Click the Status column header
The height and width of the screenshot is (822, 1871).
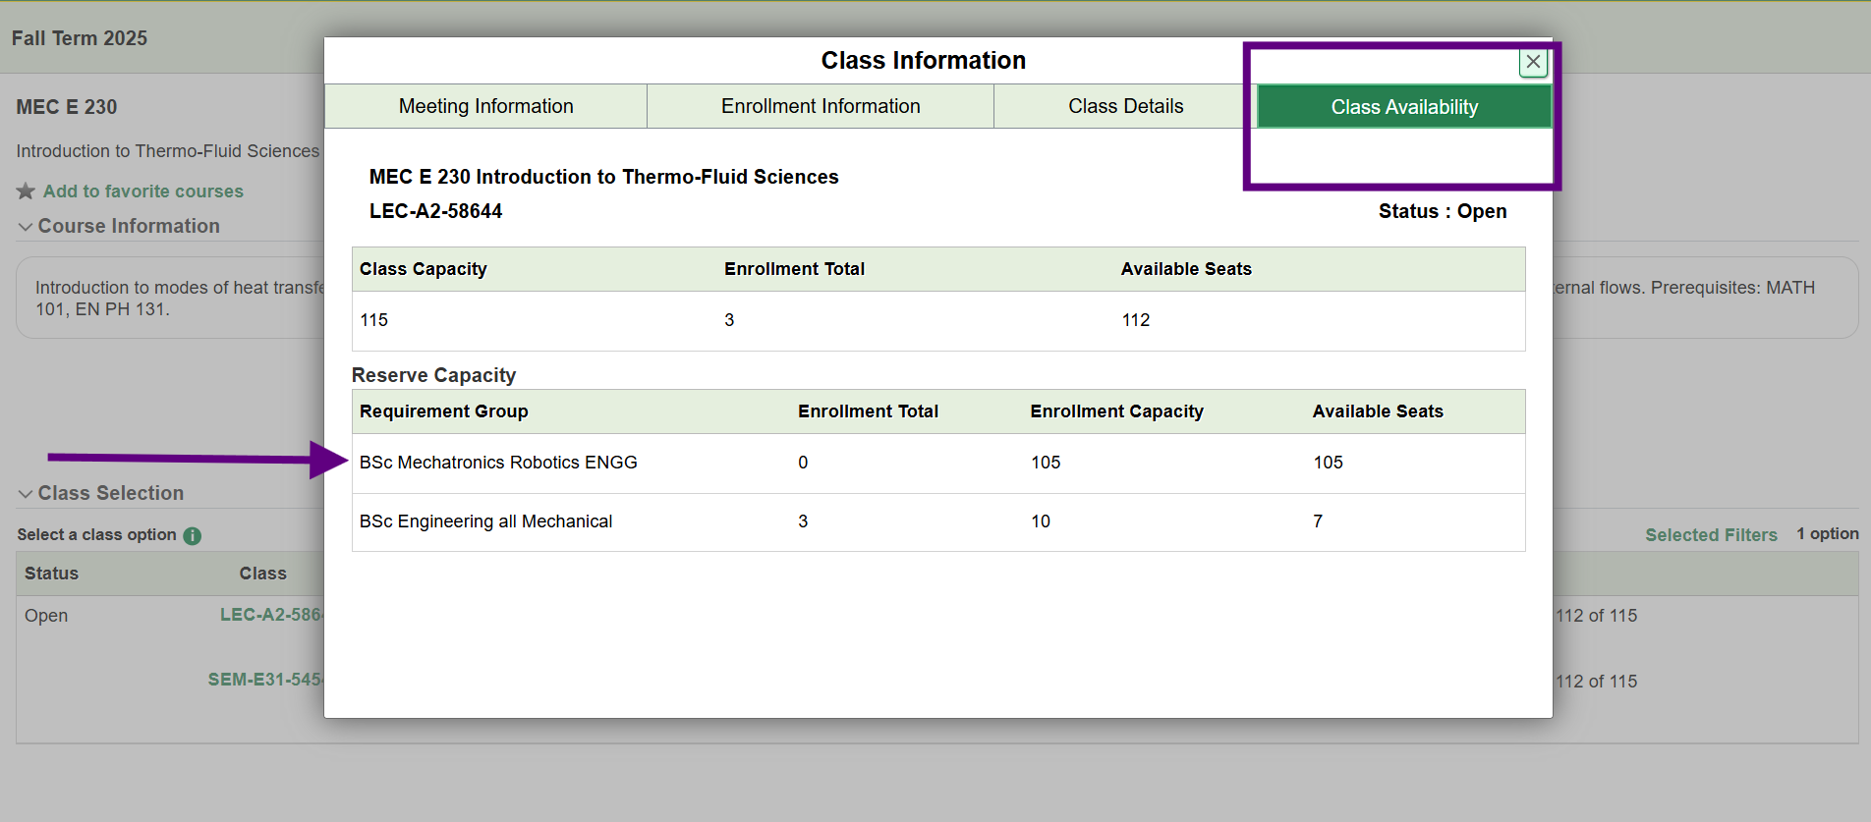pyautogui.click(x=51, y=574)
